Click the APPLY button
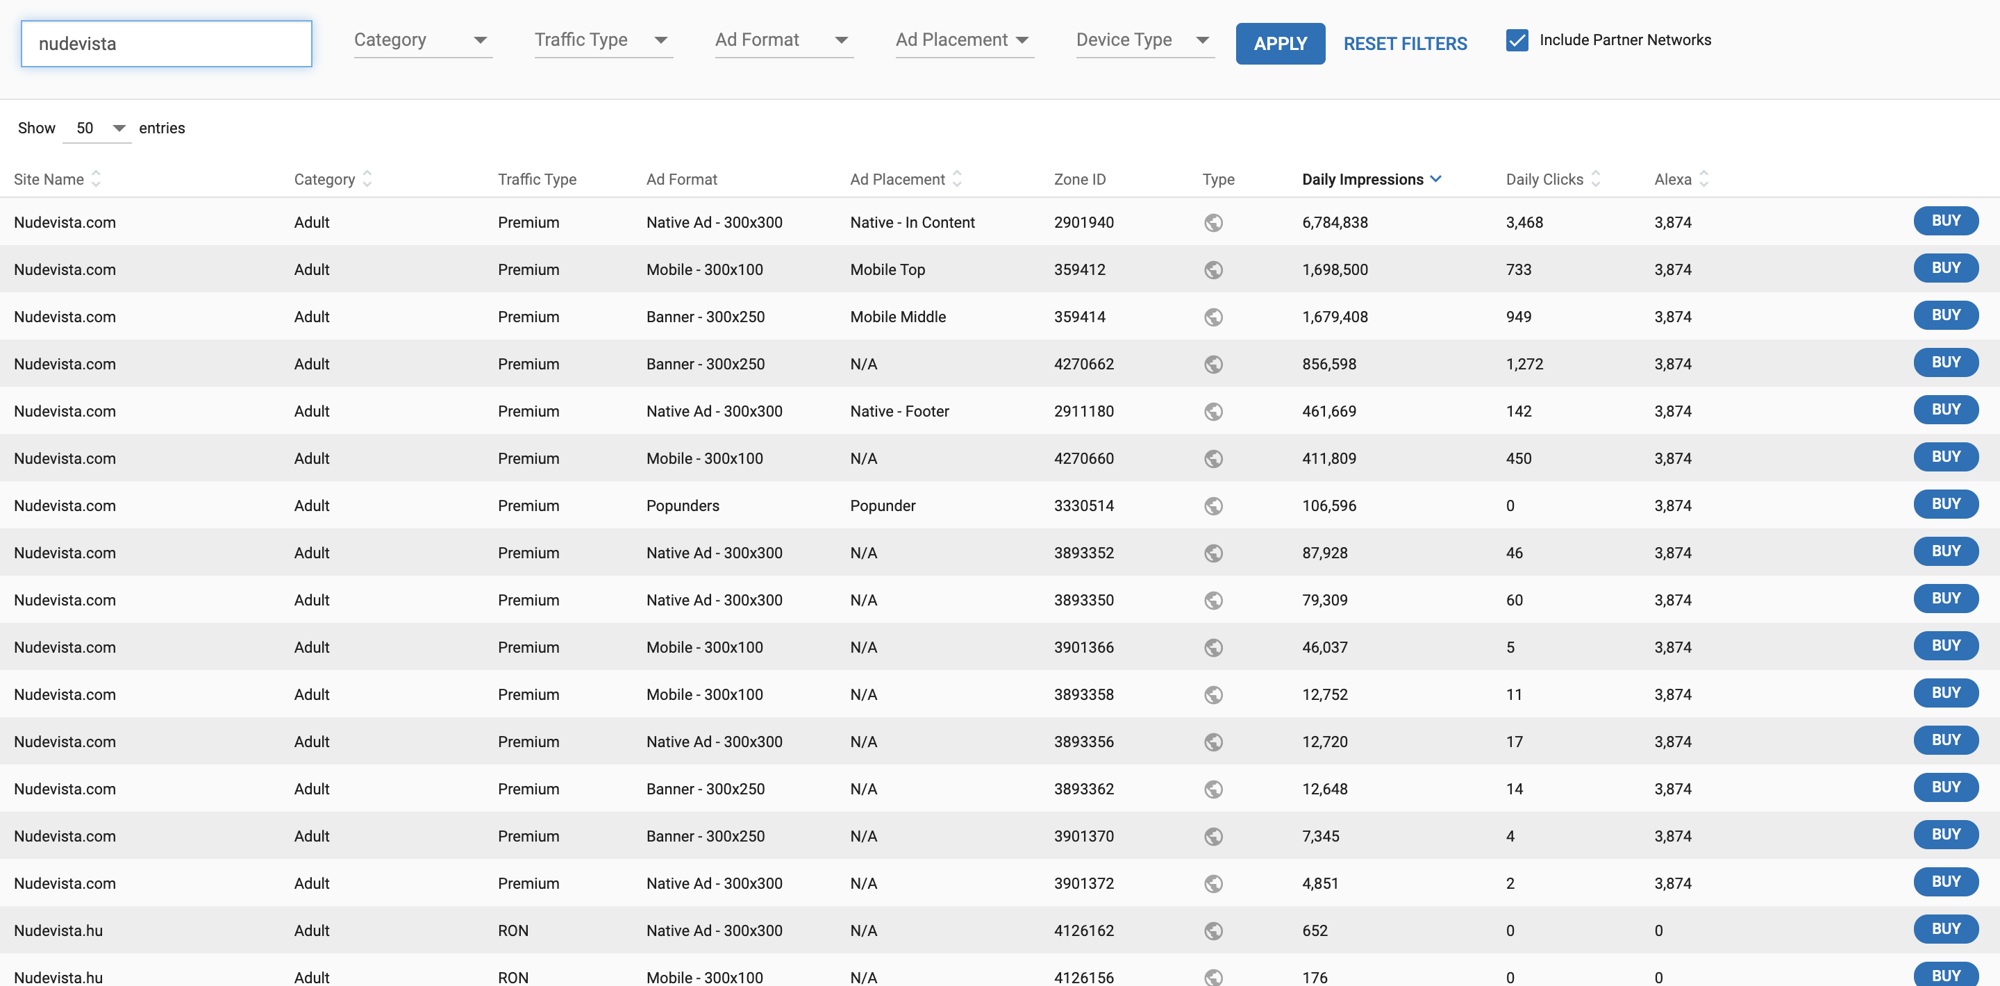Screen dimensions: 2000x986 click(x=1281, y=44)
